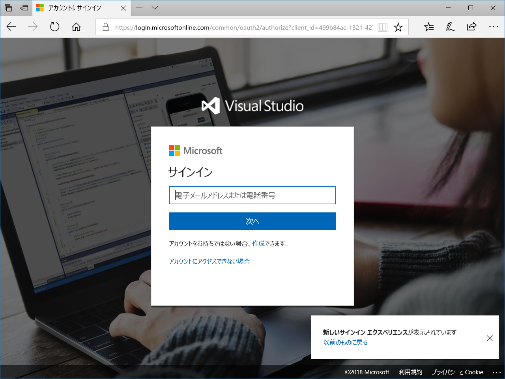Screen dimensions: 505x379
Task: Click ©2018 Microsoft footer text
Action: [x=367, y=372]
